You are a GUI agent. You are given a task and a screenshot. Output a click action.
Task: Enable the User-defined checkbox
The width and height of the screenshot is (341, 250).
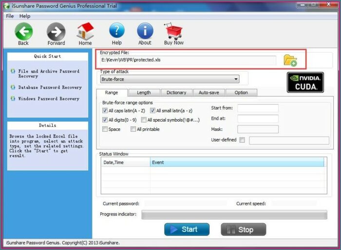(x=242, y=140)
